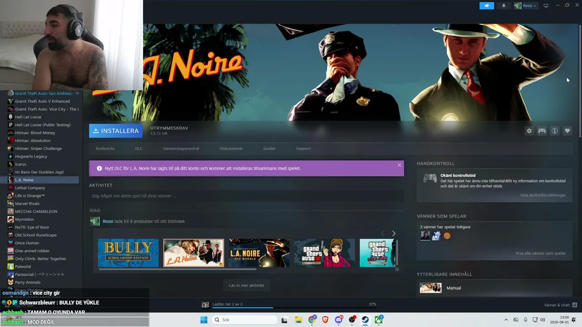Screen dimensions: 582x327
Task: Open second friend avatar under Vänner som spelar
Action: click(436, 236)
